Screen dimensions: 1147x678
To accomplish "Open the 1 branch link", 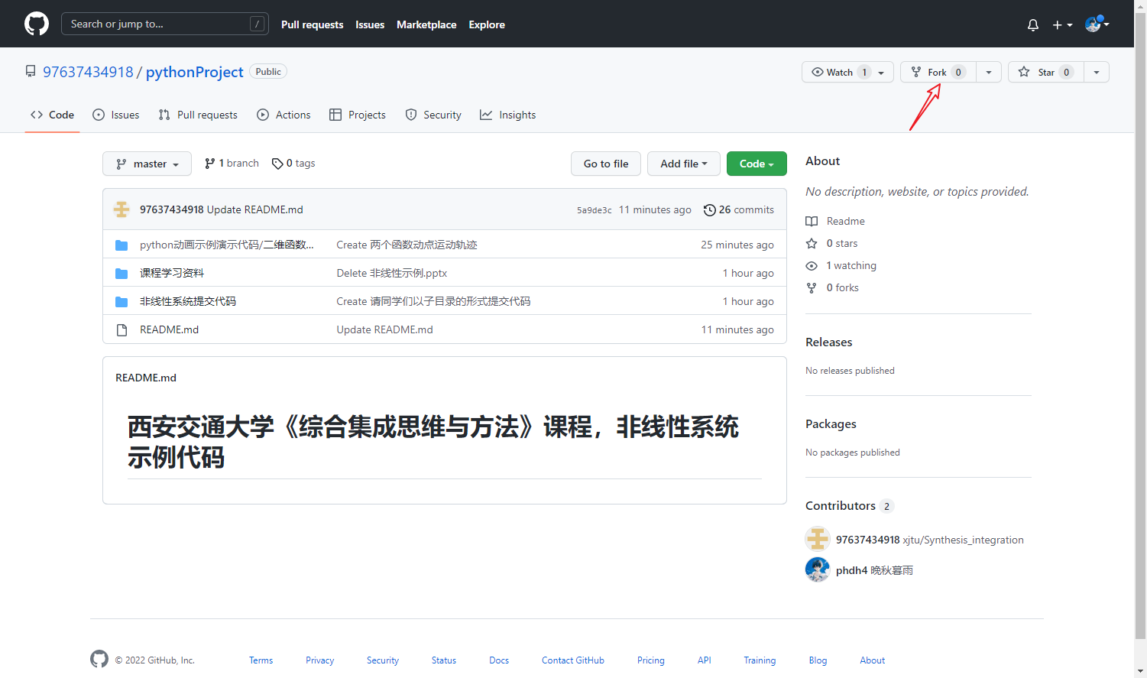I will click(232, 164).
